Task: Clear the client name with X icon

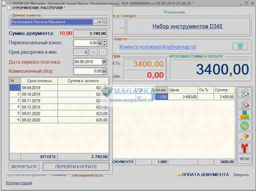Action: 99,22
